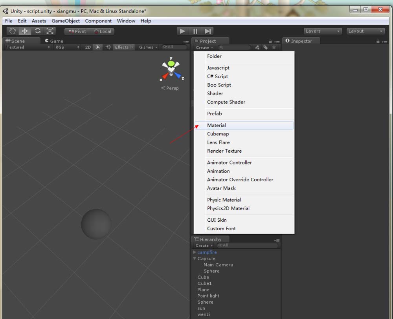Toggle scene lighting sun icon

pyautogui.click(x=98, y=47)
